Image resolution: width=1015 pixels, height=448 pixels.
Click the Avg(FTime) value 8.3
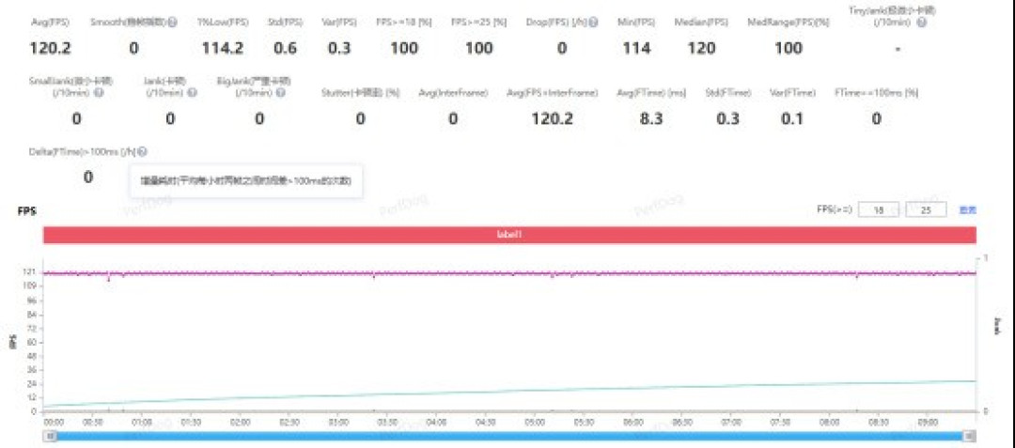(650, 119)
